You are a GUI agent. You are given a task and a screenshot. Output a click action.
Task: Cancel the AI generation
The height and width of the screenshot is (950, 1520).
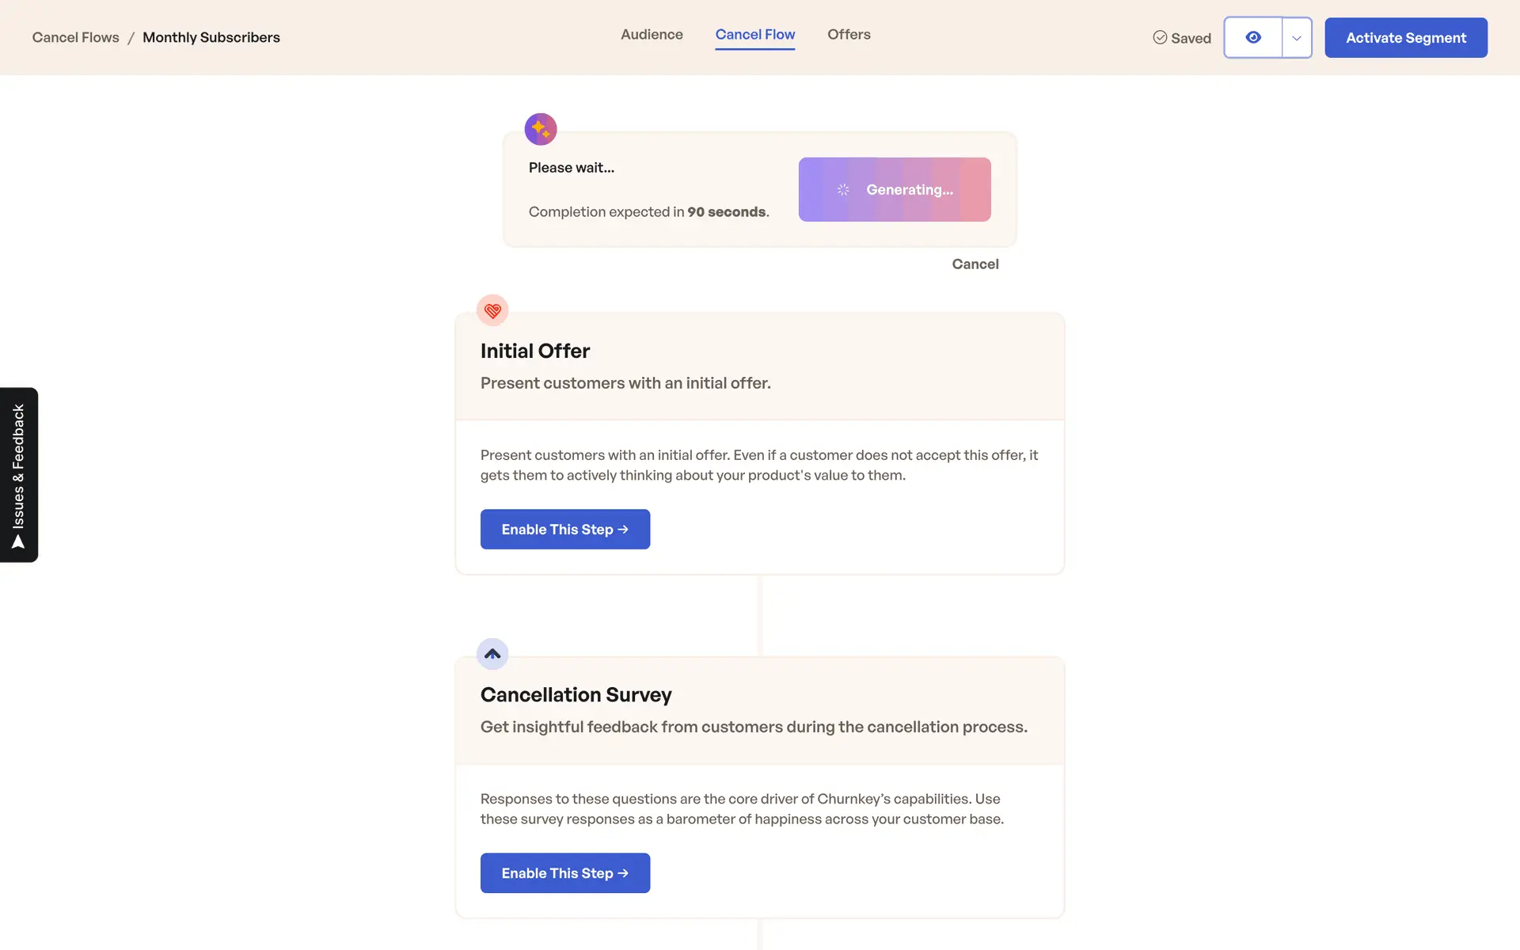pyautogui.click(x=975, y=264)
